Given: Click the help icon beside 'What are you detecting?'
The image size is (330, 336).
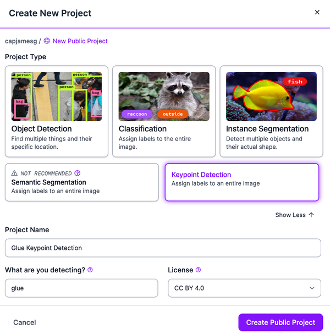Looking at the screenshot, I should coord(90,270).
